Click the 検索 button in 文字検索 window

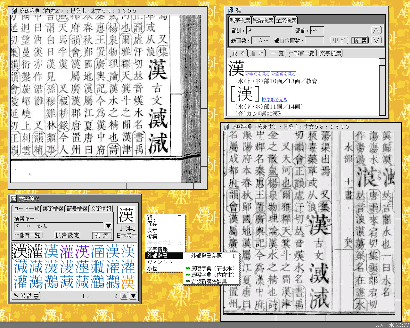(102, 235)
